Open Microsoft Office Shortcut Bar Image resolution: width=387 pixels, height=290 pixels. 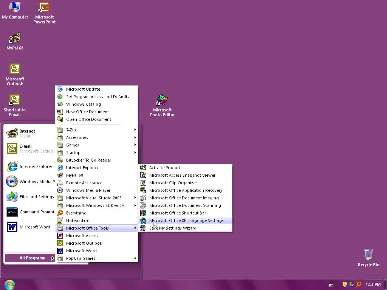[x=185, y=213]
